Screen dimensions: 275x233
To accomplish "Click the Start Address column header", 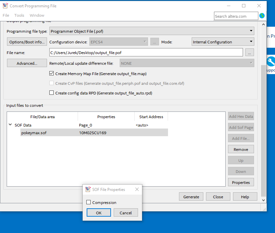I will pyautogui.click(x=151, y=116).
